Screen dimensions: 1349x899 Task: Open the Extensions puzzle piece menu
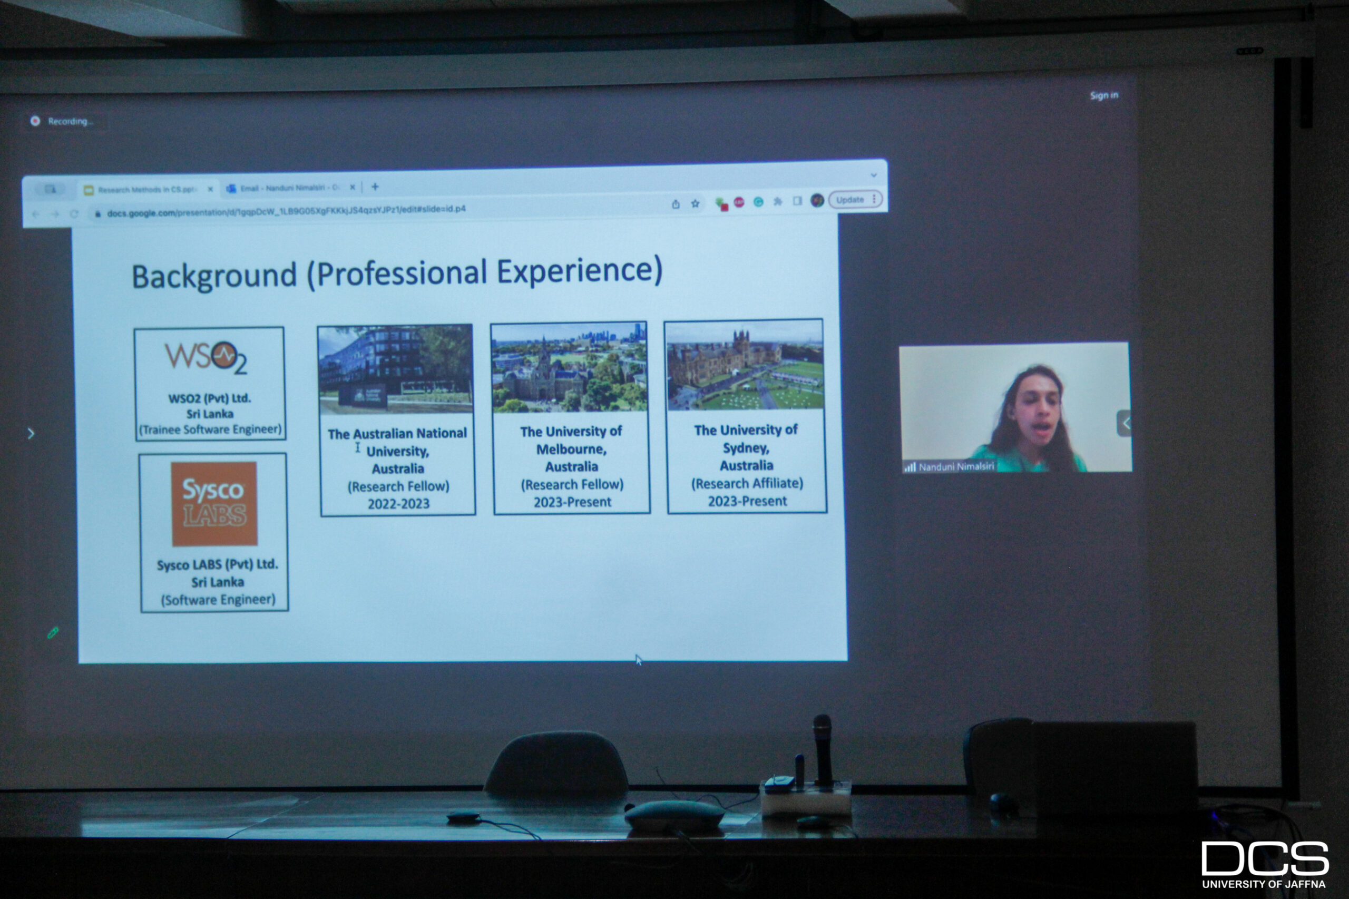click(x=778, y=201)
